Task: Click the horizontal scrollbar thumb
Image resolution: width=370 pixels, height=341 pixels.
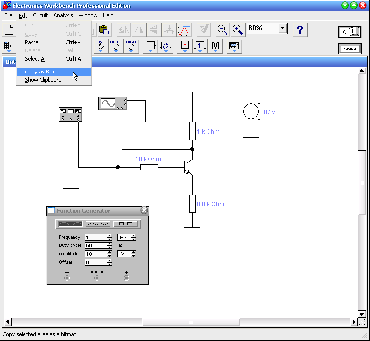Action: click(191, 322)
